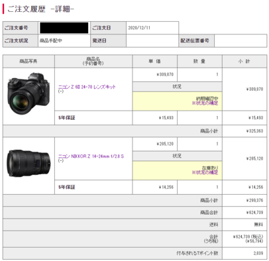Click the empty delivery slip number cell
This screenshot has width=269, height=261.
pos(241,40)
